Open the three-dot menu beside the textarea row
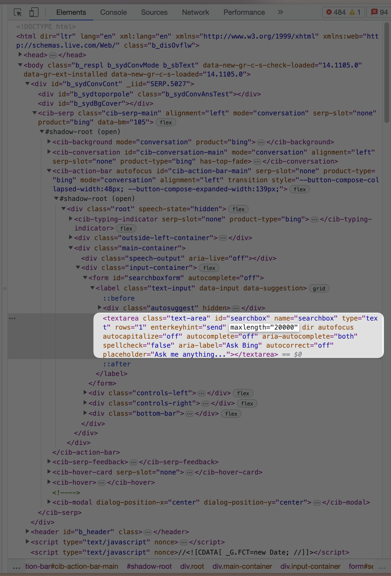391x576 pixels. 12,318
